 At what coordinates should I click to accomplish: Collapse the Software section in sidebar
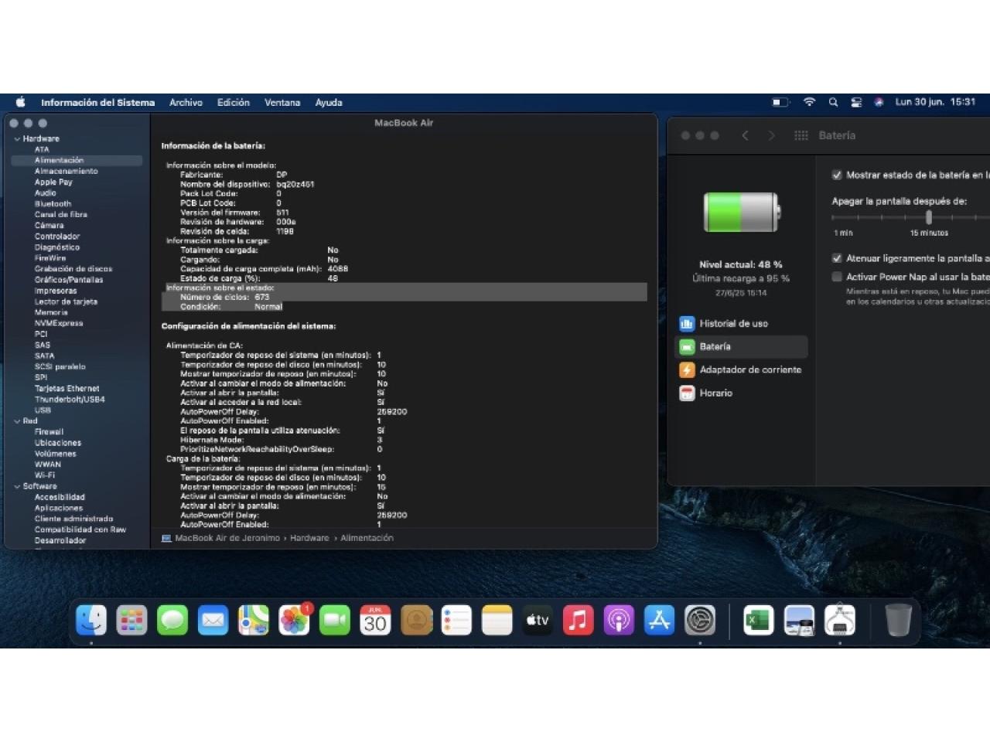coord(17,487)
